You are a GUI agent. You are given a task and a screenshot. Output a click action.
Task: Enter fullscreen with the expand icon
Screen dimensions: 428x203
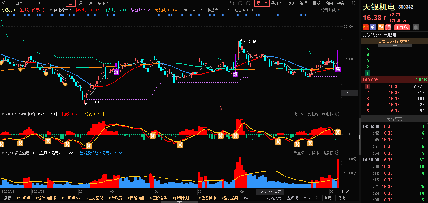[353, 3]
